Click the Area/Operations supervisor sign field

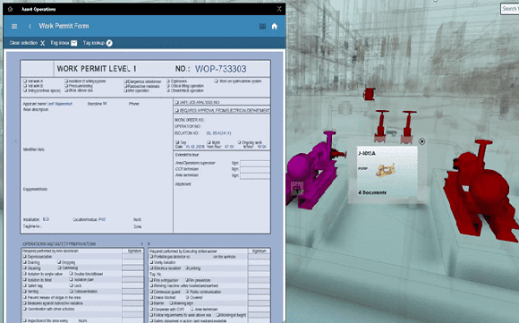tap(255, 163)
